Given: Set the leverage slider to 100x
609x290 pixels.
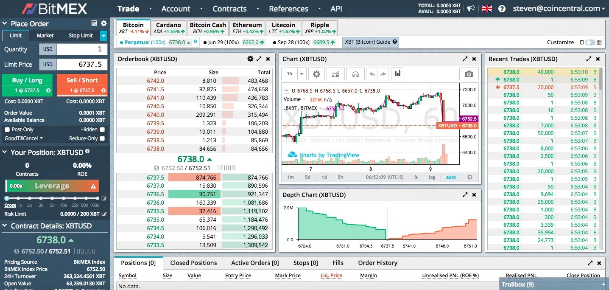Looking at the screenshot, I should click(x=98, y=198).
